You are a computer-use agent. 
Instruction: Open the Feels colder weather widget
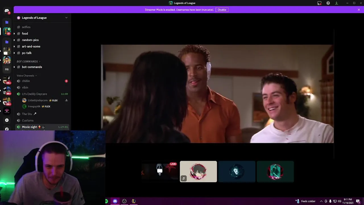[305, 201]
